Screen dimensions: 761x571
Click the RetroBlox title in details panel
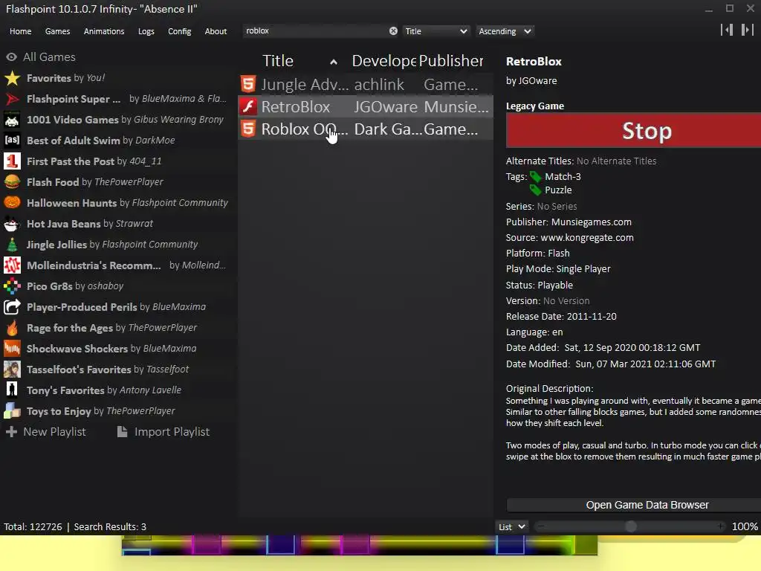(534, 62)
